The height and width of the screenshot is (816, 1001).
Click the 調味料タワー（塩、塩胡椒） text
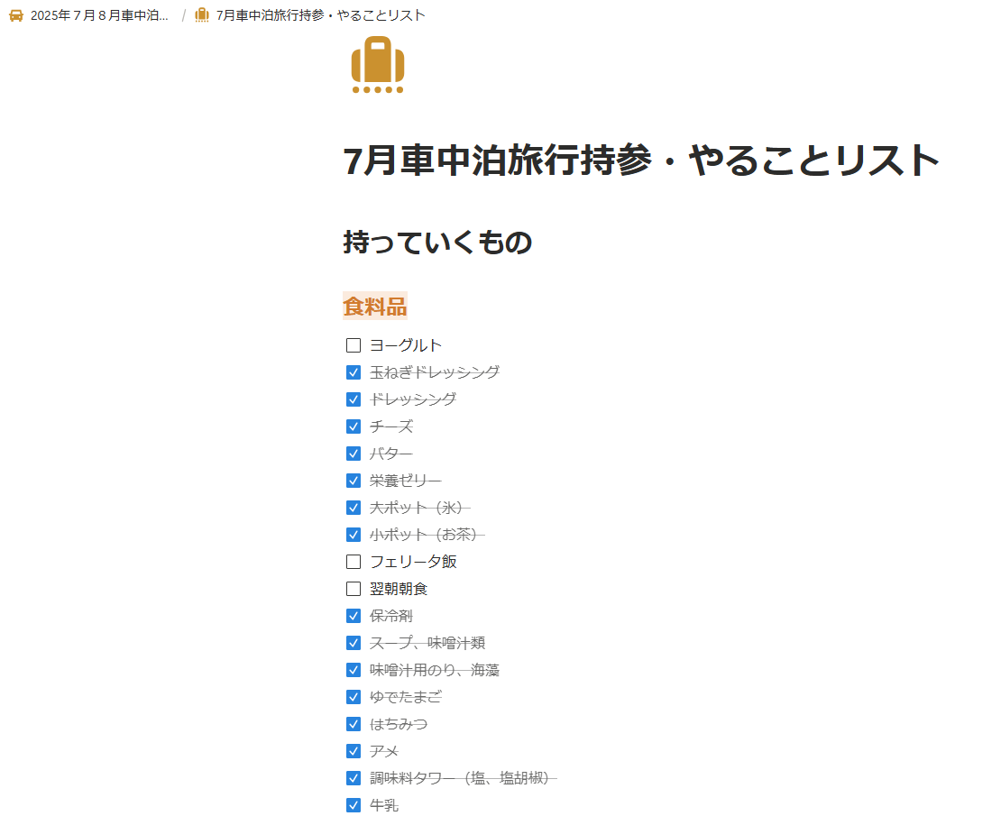coord(464,778)
